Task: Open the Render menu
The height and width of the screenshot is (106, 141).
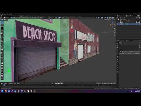Action: 9,16
